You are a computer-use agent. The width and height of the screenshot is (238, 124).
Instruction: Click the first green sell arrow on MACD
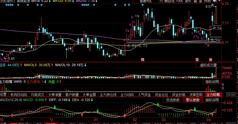(55, 107)
